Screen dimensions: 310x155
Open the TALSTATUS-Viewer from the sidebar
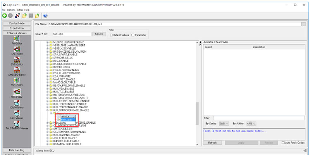coord(17,125)
